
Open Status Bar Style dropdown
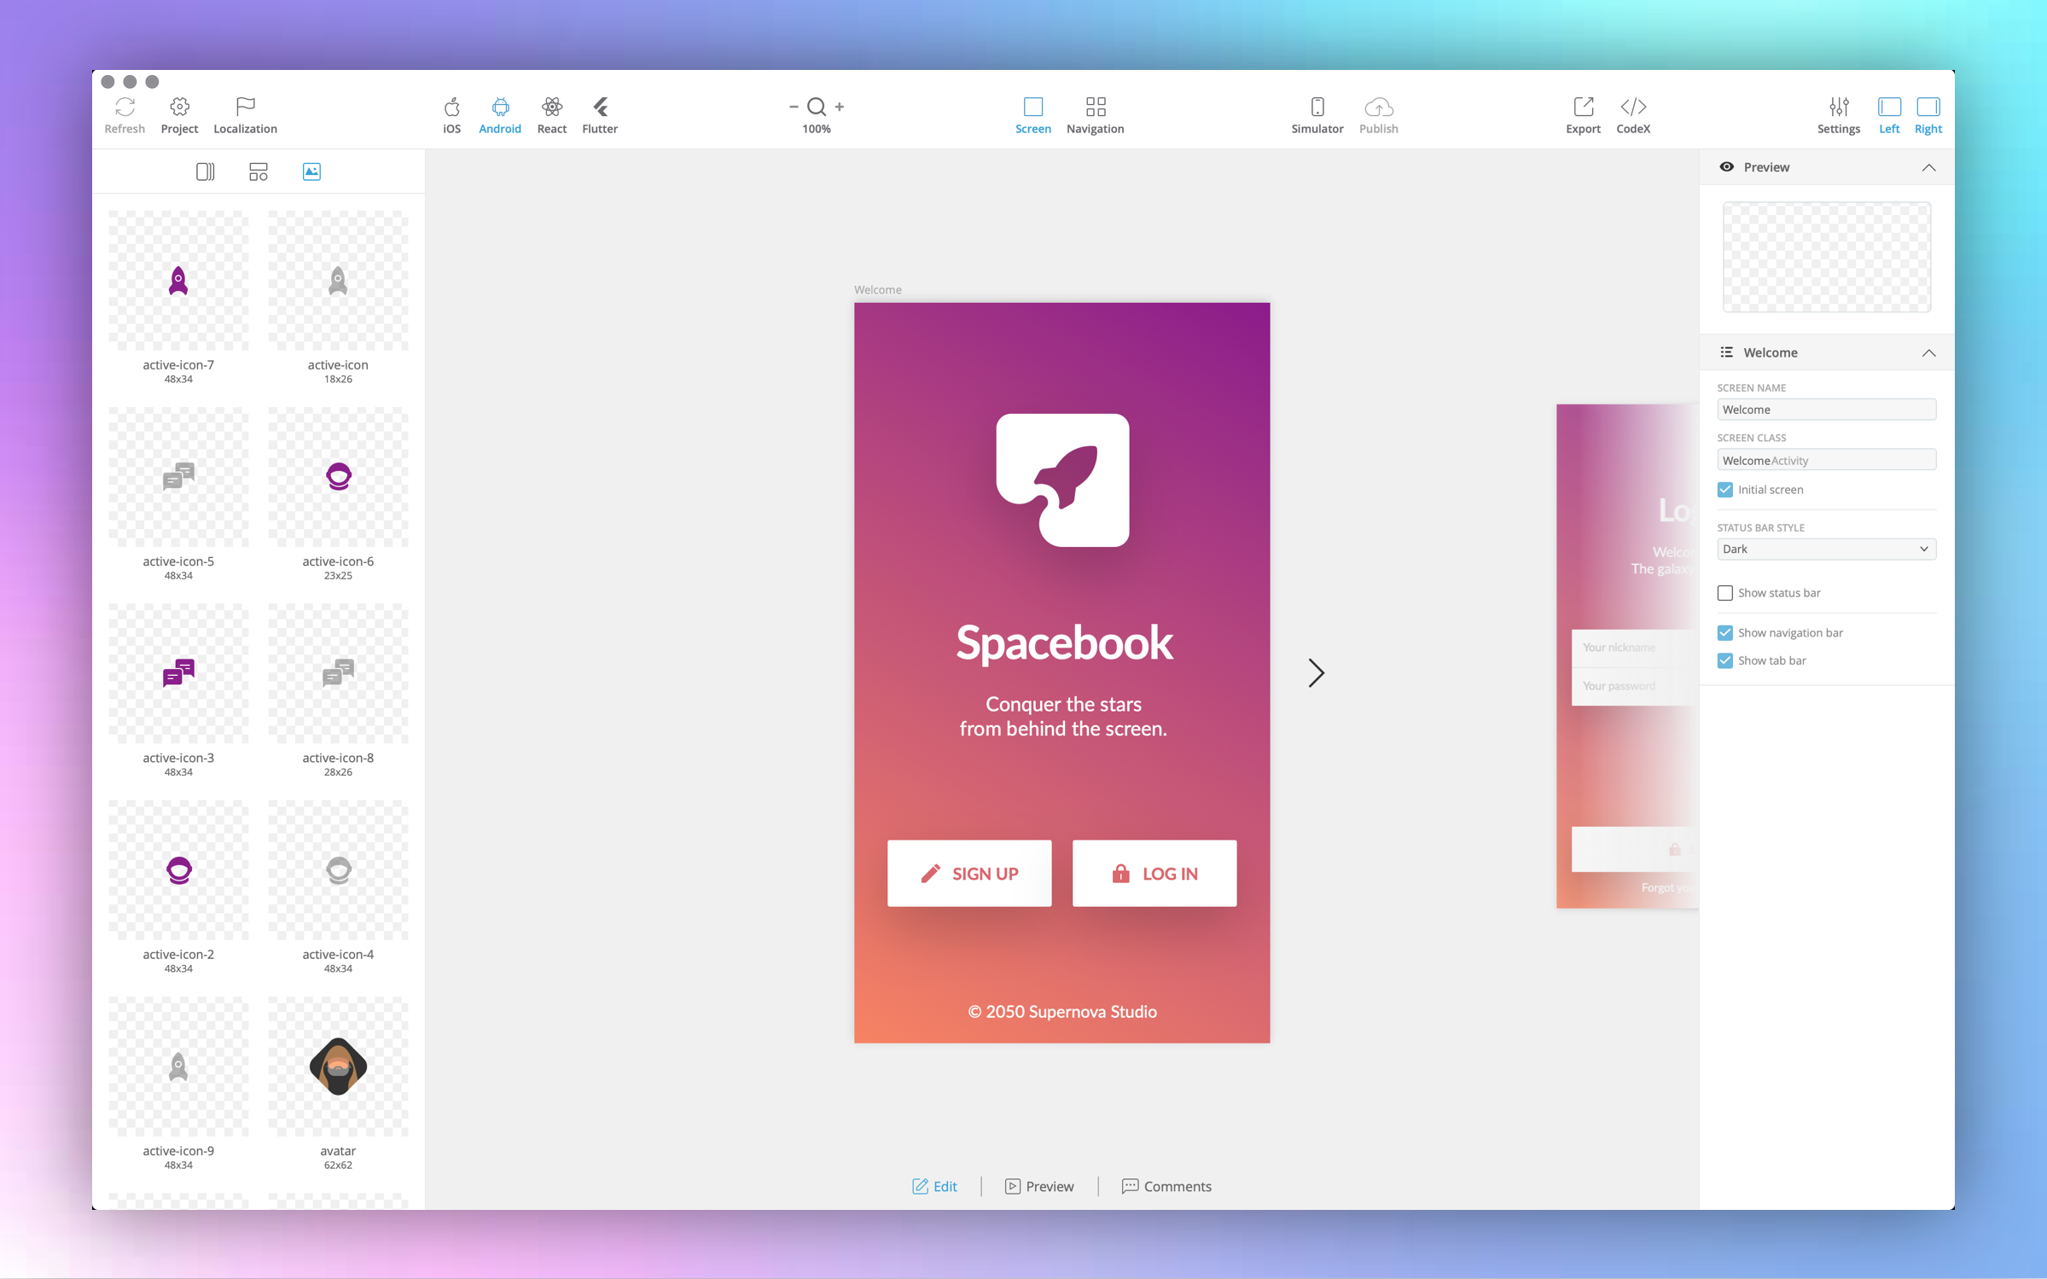1826,549
